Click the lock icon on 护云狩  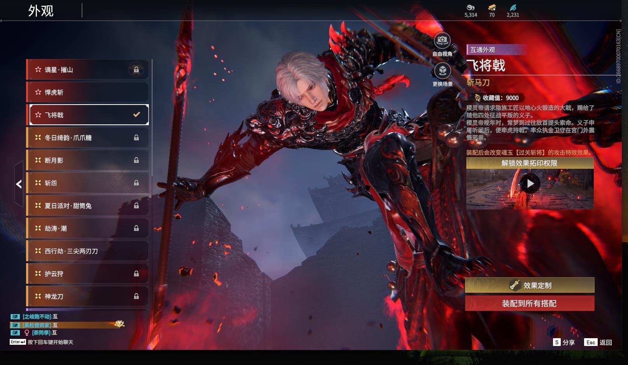[136, 274]
